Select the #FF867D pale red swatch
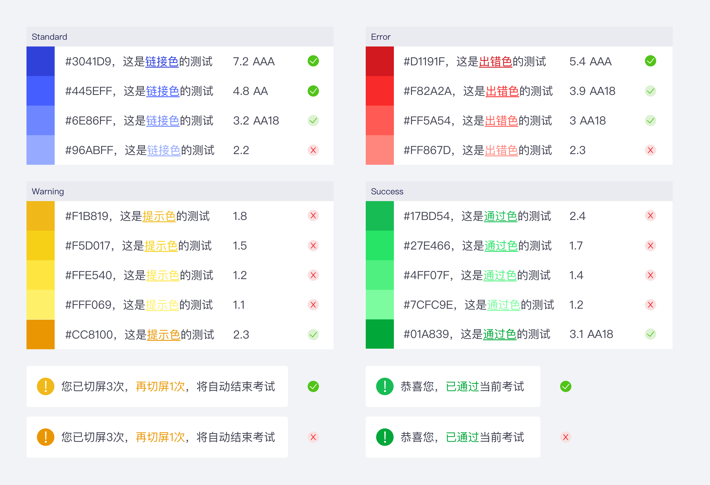This screenshot has width=710, height=485. coord(380,150)
